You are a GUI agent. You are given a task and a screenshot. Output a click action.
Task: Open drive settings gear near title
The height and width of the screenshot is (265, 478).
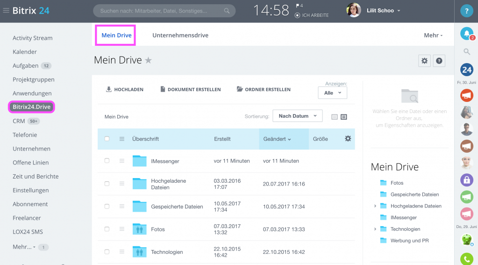click(424, 61)
